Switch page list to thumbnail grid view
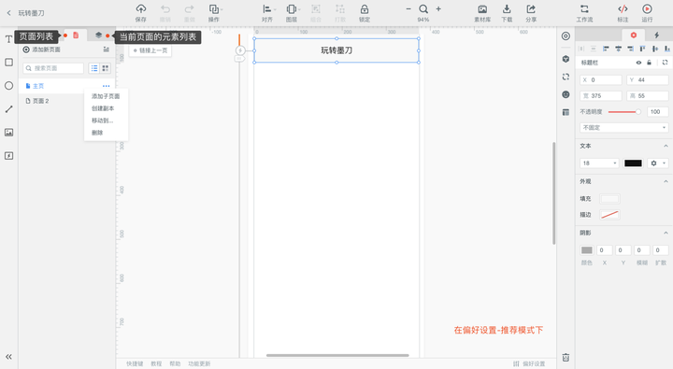 pos(105,68)
